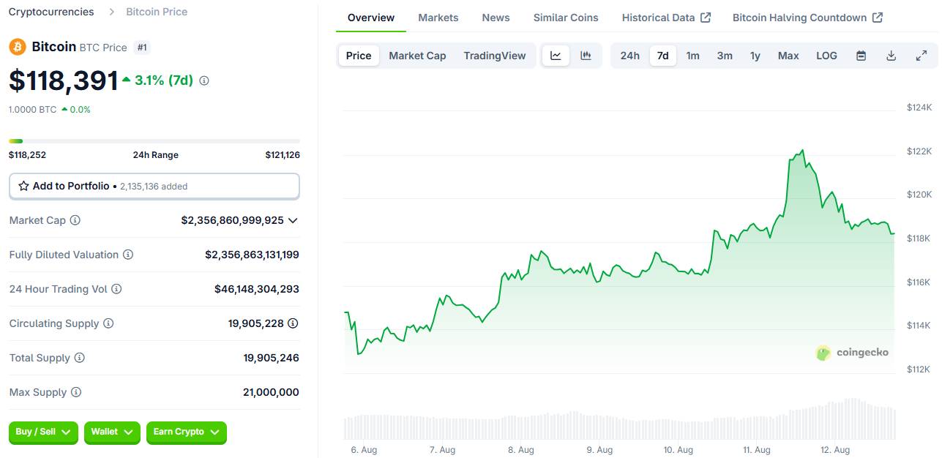Select Price chart mode
Screen dimensions: 942x458
(359, 56)
